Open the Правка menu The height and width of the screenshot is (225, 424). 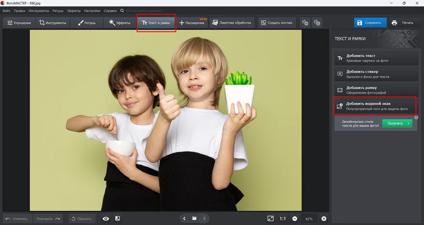coord(19,11)
